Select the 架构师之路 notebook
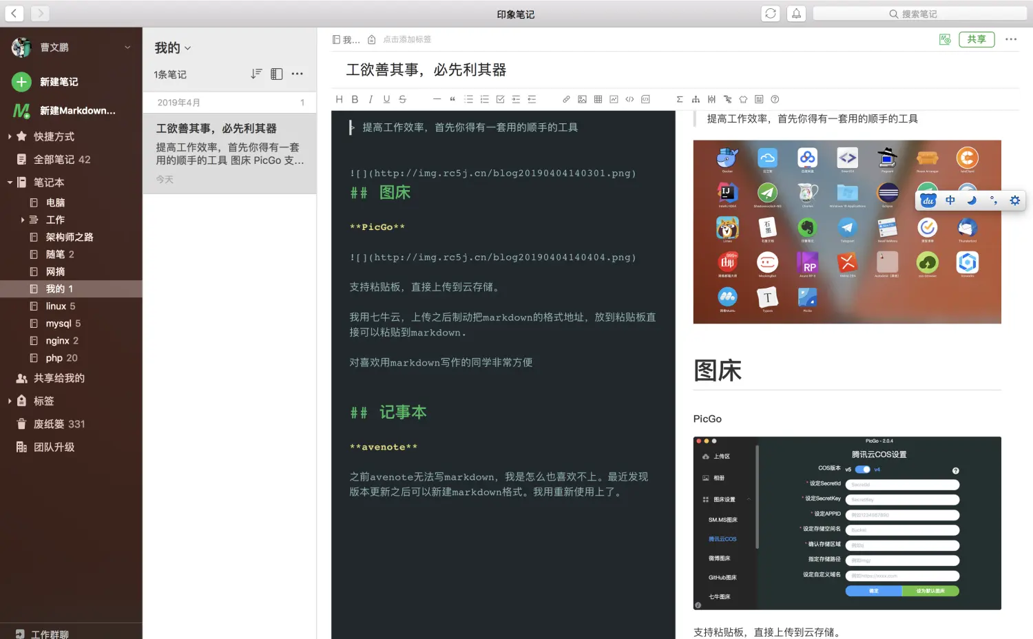1033x639 pixels. point(71,237)
